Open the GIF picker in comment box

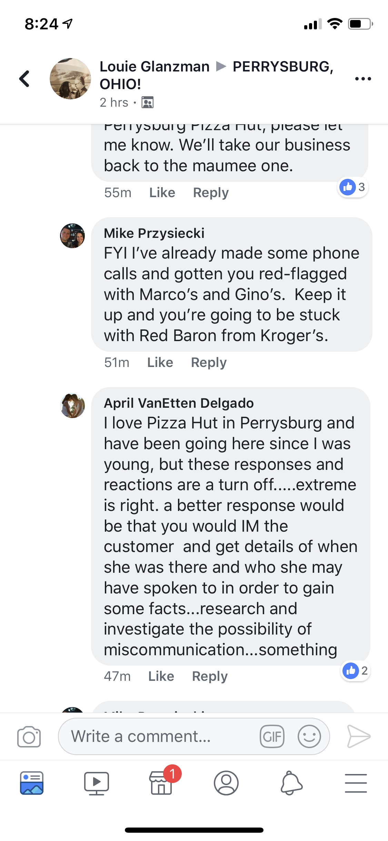(272, 737)
